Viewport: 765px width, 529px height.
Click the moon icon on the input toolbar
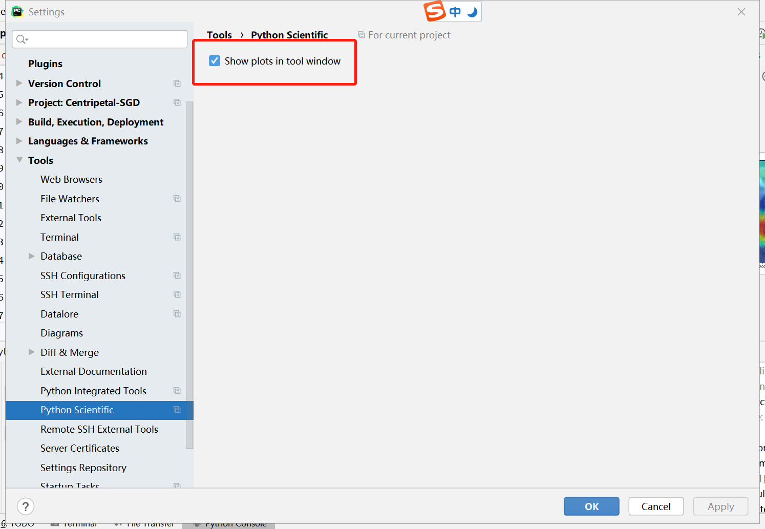tap(471, 11)
